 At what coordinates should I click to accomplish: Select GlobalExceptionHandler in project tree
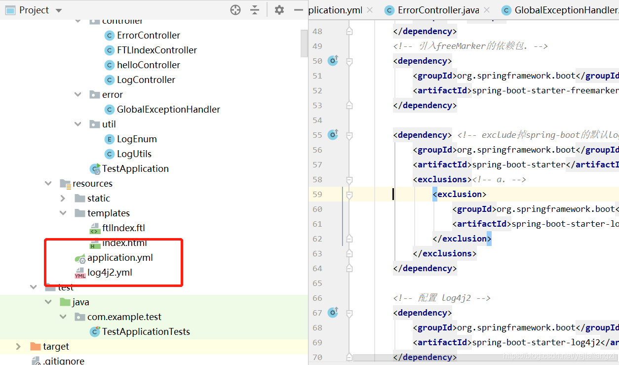pos(168,110)
